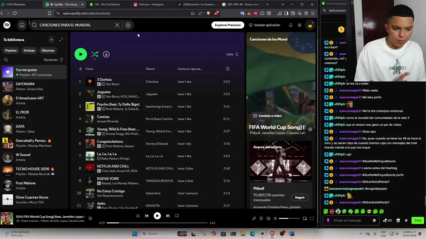Bookmark page icon in address bar

pos(49,13)
